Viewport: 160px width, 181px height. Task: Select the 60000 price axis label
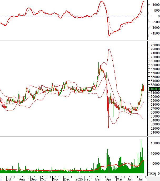click(x=155, y=96)
